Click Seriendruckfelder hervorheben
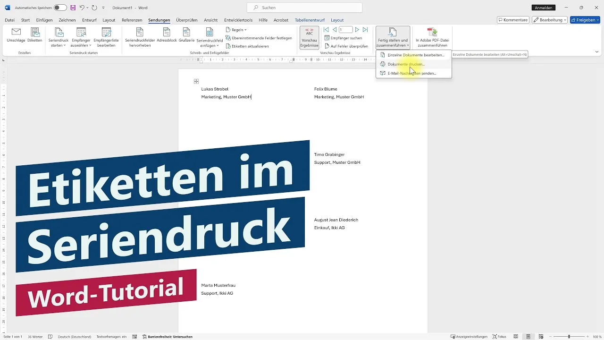Screen dimensions: 604x340 tap(139, 38)
